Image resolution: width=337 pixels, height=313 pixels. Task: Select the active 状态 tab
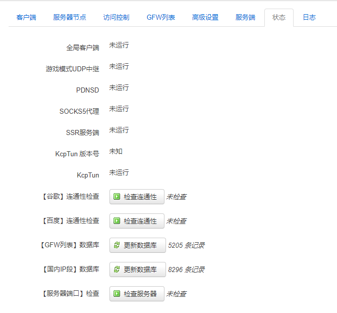pyautogui.click(x=279, y=17)
